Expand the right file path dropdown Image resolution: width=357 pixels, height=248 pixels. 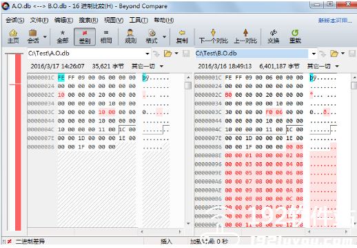tap(314, 54)
